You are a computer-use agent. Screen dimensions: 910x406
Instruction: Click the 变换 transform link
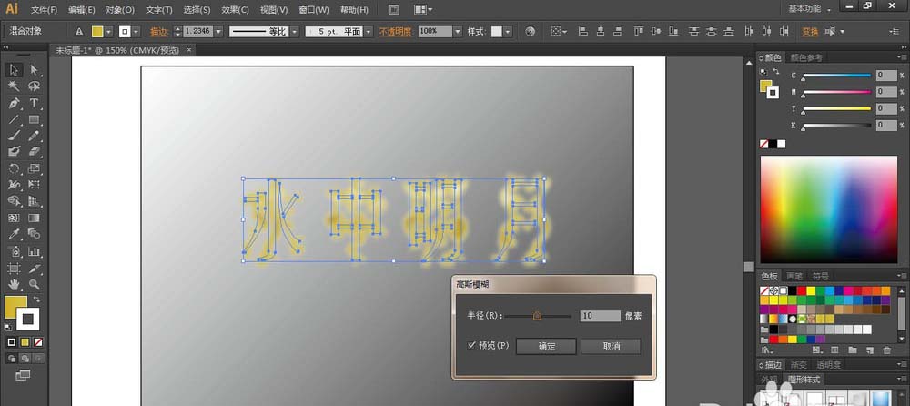(x=810, y=31)
